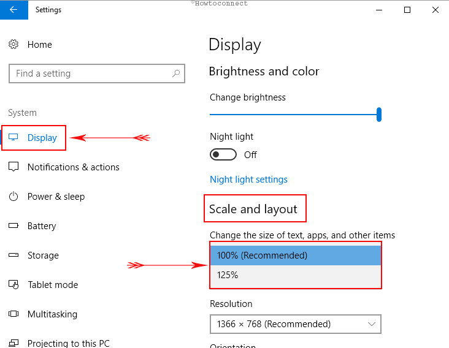The width and height of the screenshot is (449, 348).
Task: Click the Storage drive icon
Action: [x=14, y=255]
